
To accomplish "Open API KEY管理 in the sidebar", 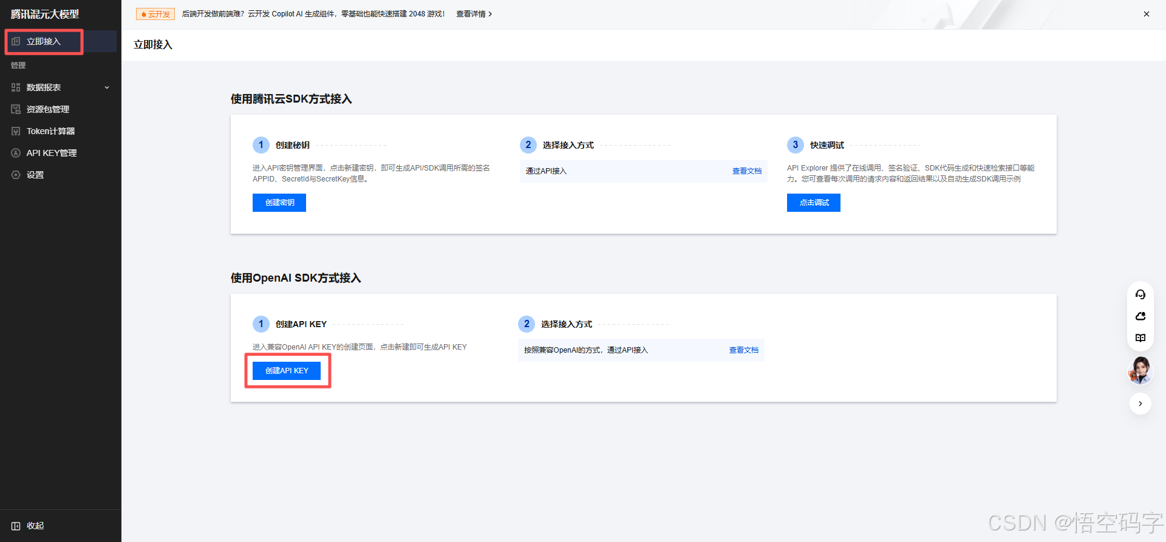I will [x=60, y=153].
